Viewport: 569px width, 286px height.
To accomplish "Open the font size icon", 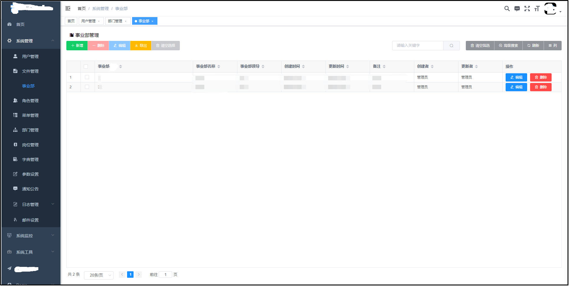I will (x=537, y=9).
